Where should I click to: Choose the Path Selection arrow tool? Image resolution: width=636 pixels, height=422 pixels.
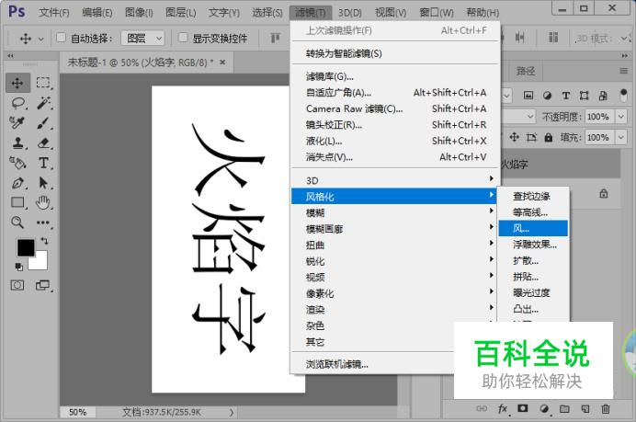tap(43, 183)
